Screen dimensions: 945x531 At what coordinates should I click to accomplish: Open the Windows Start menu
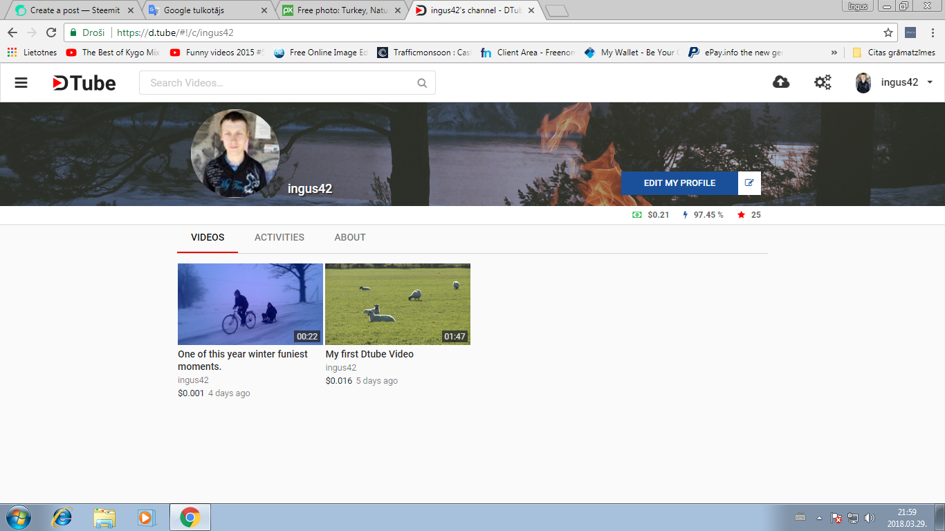click(x=17, y=517)
